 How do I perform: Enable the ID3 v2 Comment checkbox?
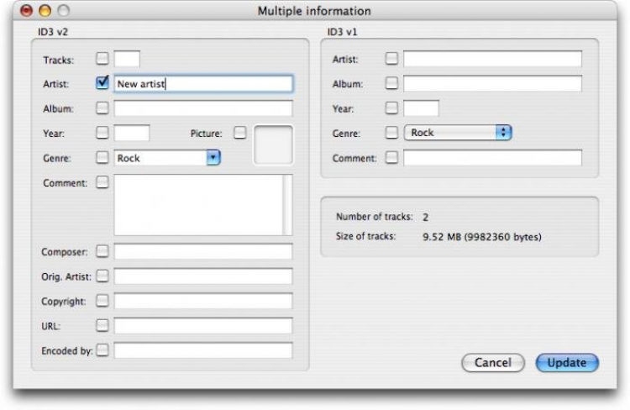pyautogui.click(x=102, y=182)
